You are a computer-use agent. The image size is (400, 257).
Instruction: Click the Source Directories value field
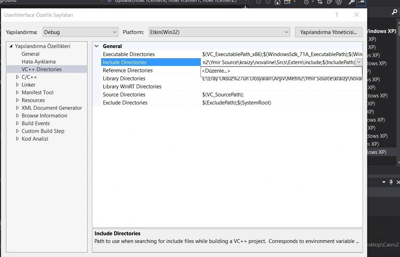click(x=280, y=95)
